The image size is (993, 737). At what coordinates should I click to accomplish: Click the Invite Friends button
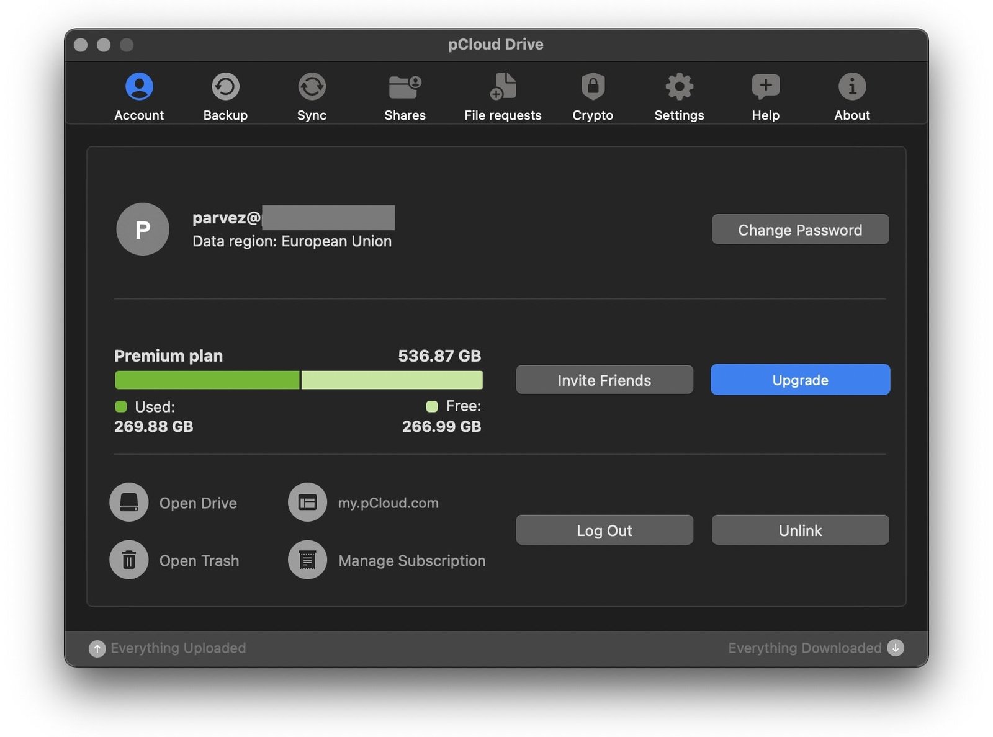tap(604, 380)
